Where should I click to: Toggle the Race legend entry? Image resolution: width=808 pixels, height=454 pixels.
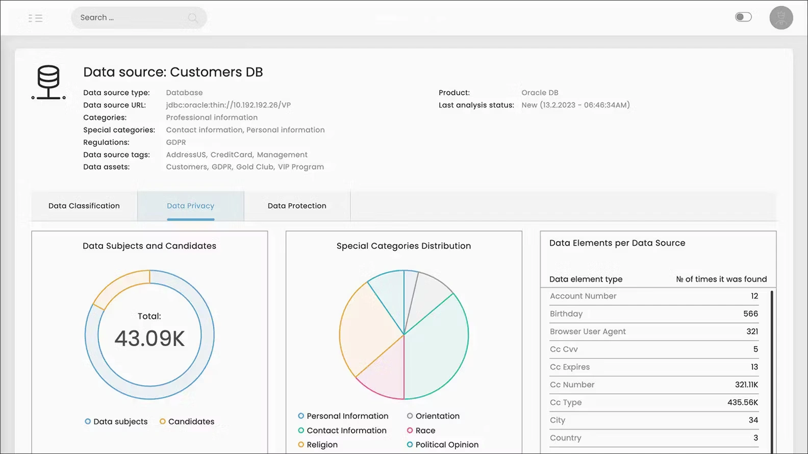[x=410, y=431]
